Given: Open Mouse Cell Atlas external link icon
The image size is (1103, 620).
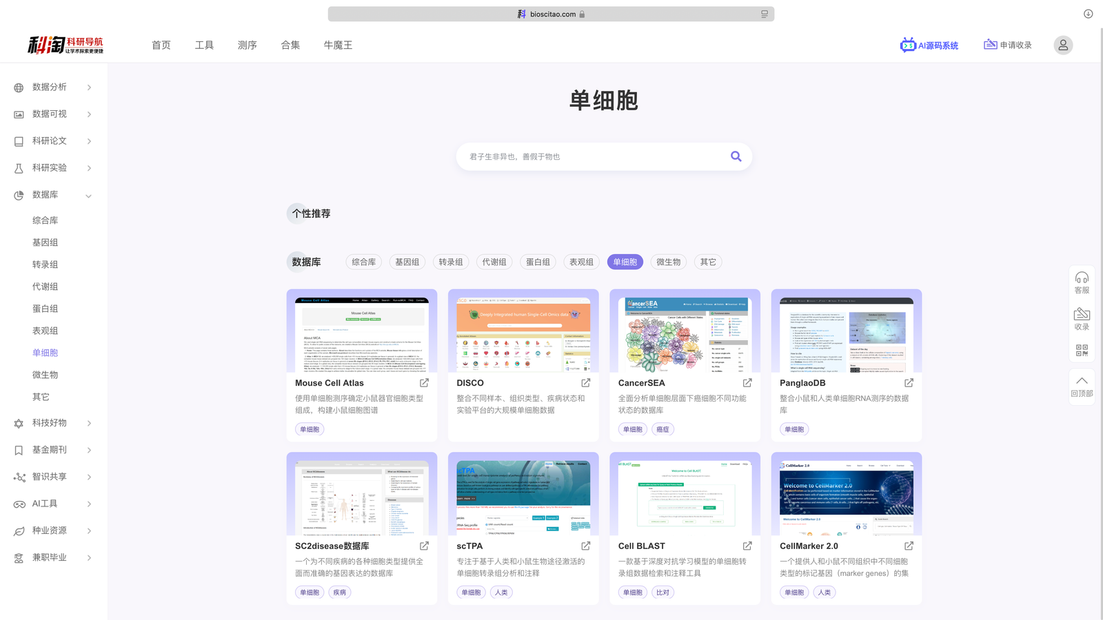Looking at the screenshot, I should pyautogui.click(x=424, y=383).
